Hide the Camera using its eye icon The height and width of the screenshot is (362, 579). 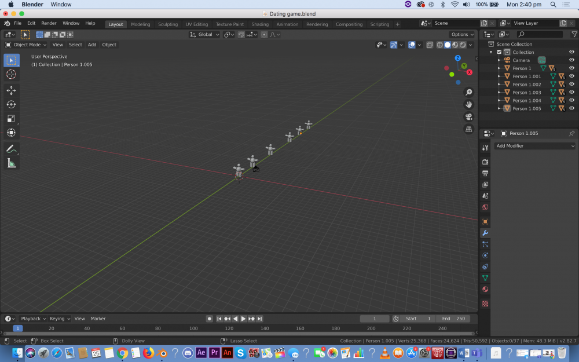571,60
